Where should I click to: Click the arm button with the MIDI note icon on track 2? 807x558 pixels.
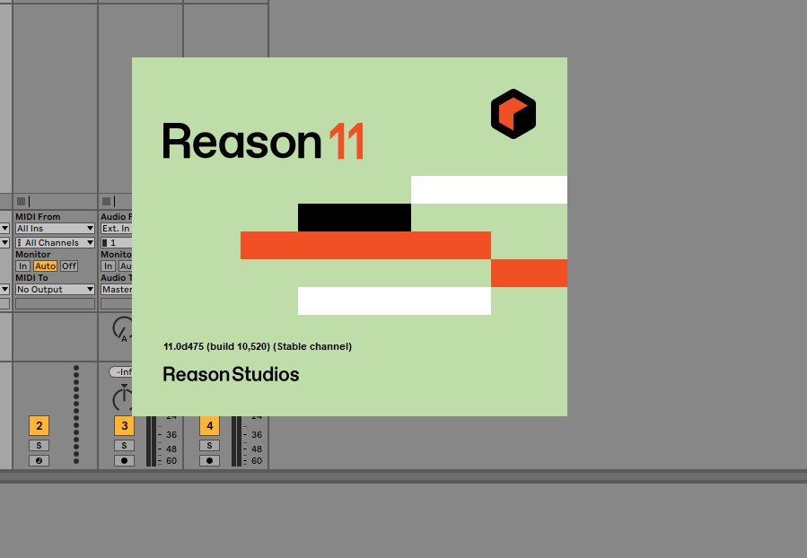click(x=39, y=460)
